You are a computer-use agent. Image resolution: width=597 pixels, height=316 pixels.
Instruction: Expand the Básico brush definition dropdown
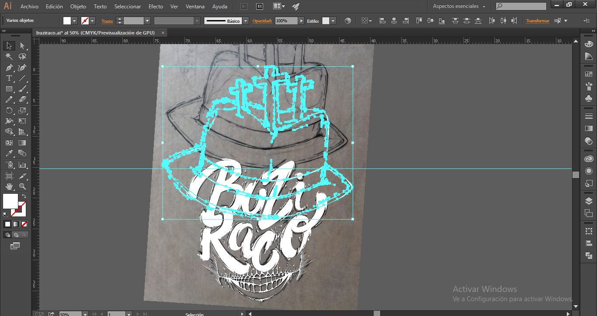[246, 21]
